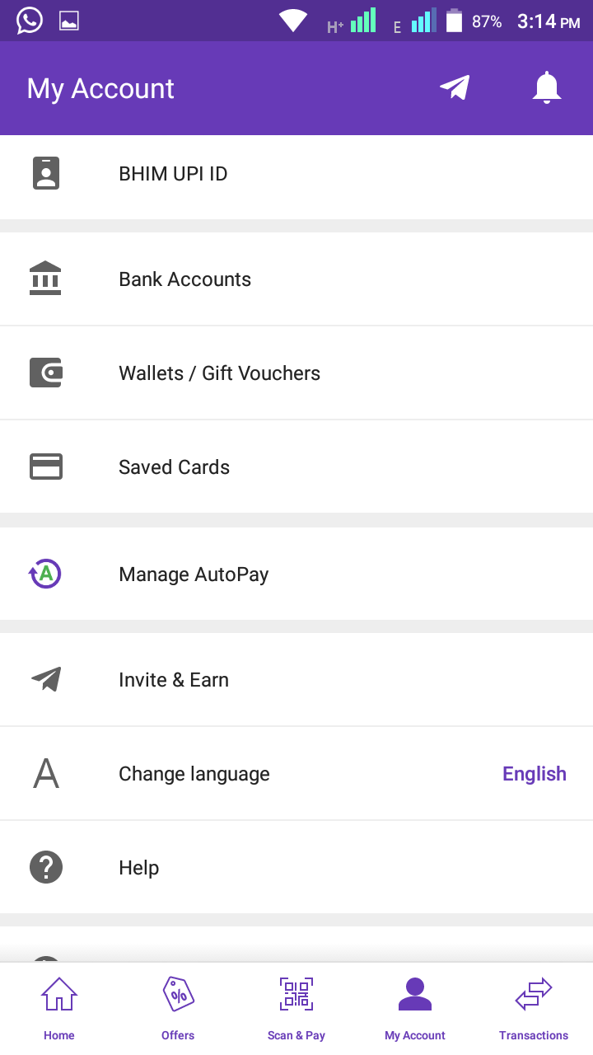Open Change language option
The image size is (593, 1055).
coord(296,774)
